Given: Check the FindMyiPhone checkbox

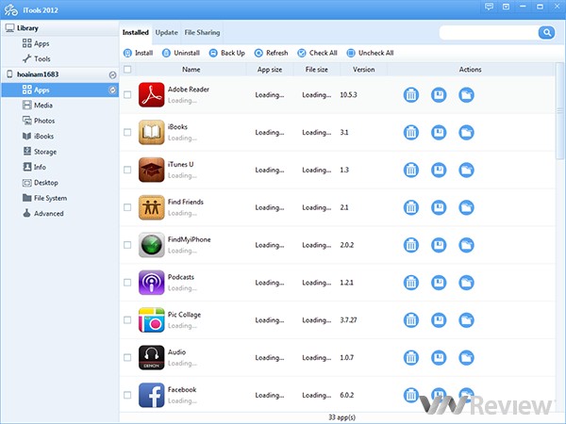Looking at the screenshot, I should point(127,245).
